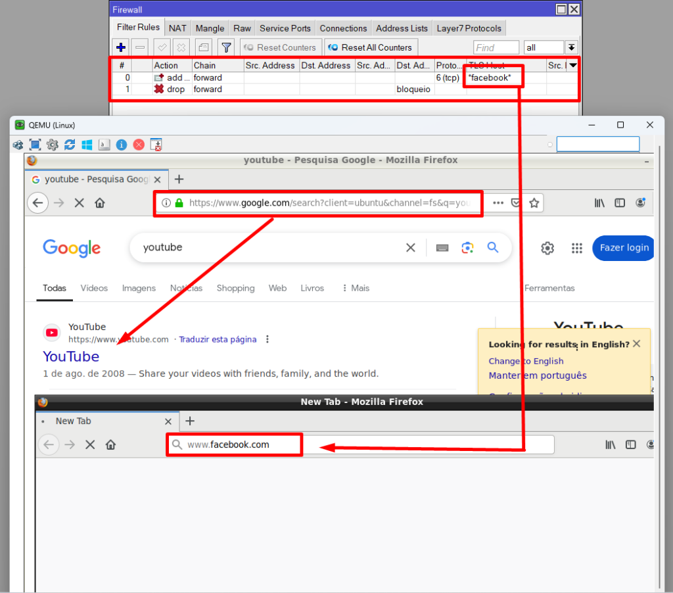Viewport: 673px width, 593px height.
Task: Open the Mais dropdown in Google results
Action: (356, 288)
